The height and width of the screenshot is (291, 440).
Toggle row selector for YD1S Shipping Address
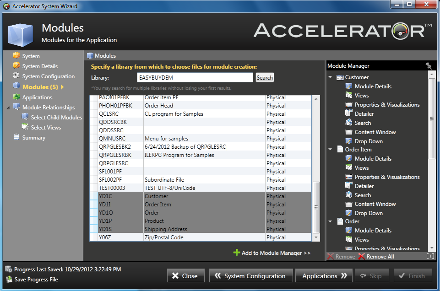coord(94,229)
